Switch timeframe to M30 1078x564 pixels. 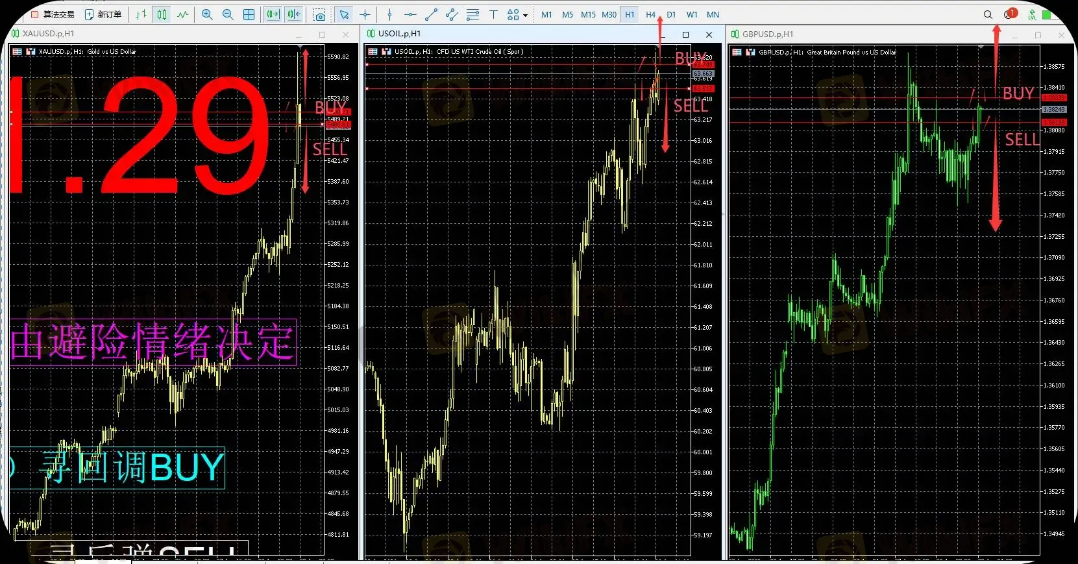tap(609, 14)
